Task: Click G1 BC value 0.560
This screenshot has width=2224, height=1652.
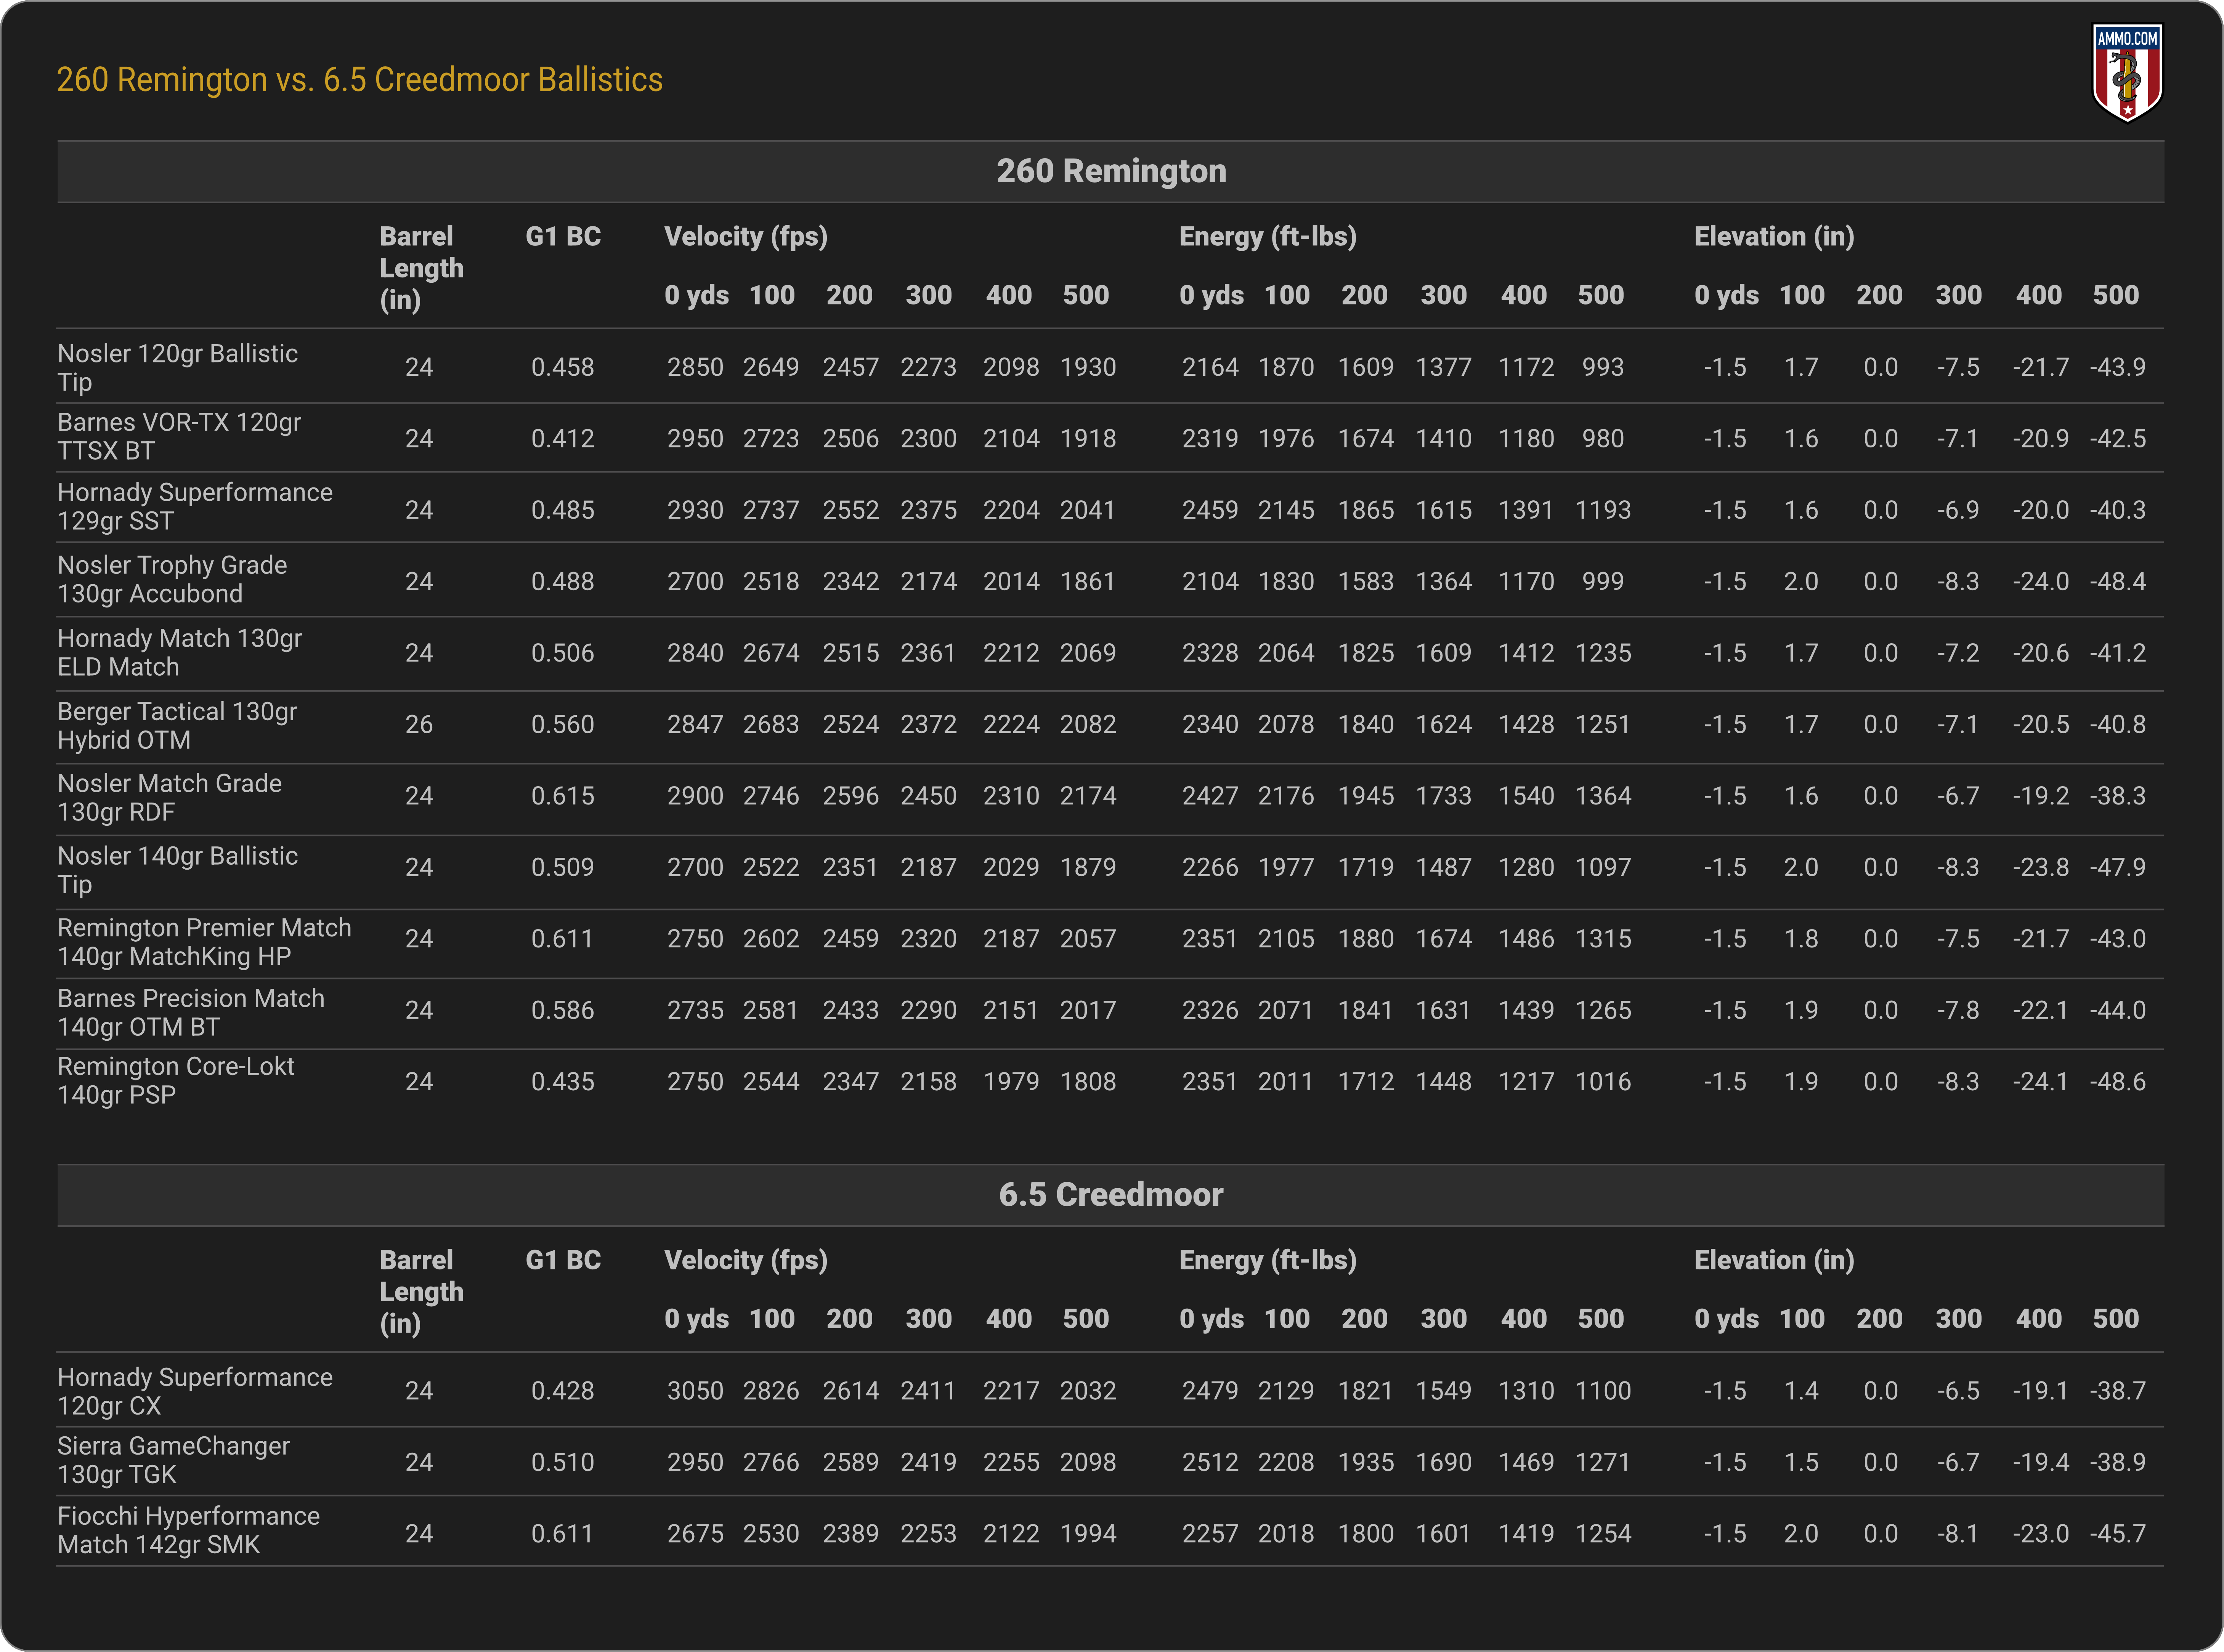Action: point(562,725)
